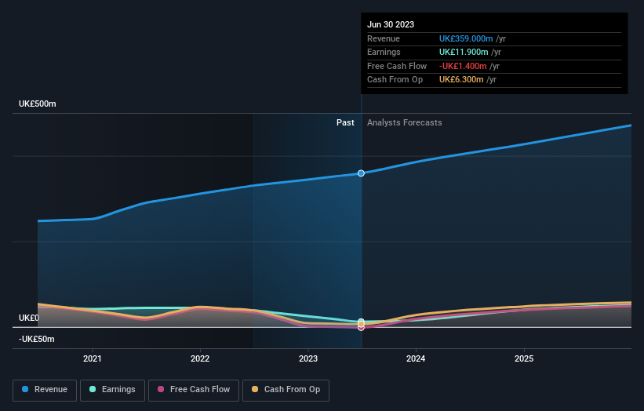Click the UK£6.300m cash from op value

click(461, 80)
